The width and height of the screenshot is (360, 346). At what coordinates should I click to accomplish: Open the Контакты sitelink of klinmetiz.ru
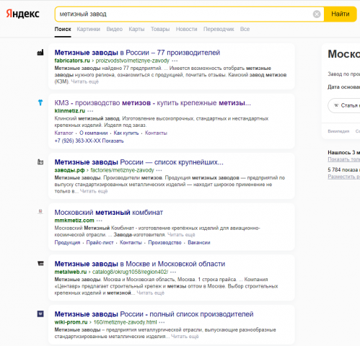point(156,133)
